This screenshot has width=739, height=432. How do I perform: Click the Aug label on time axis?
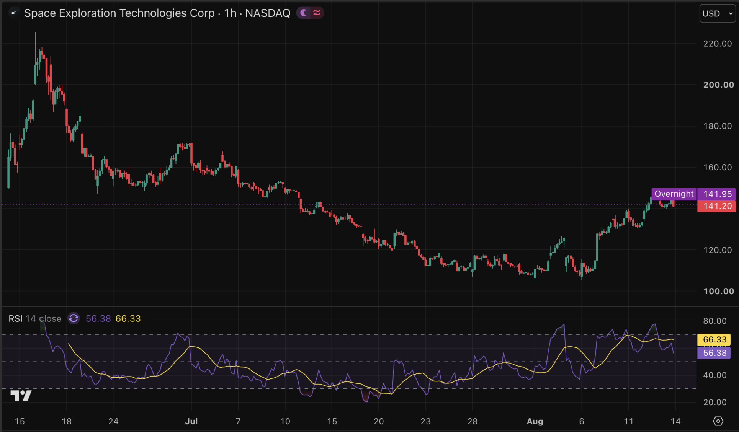(x=535, y=421)
